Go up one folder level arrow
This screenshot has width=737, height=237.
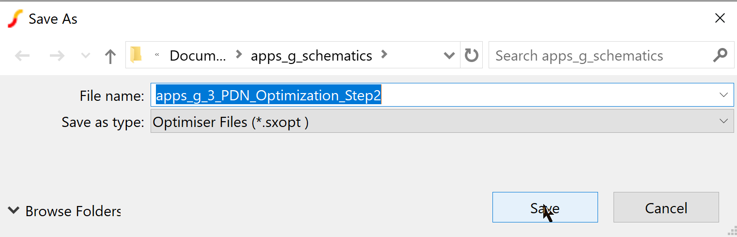tap(110, 56)
